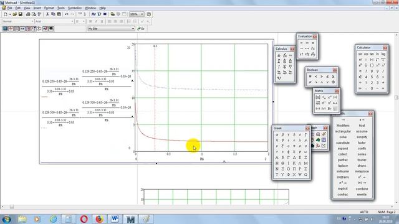The image size is (399, 224).
Task: Insert less-than operator from Boolean palette
Action: click(316, 77)
